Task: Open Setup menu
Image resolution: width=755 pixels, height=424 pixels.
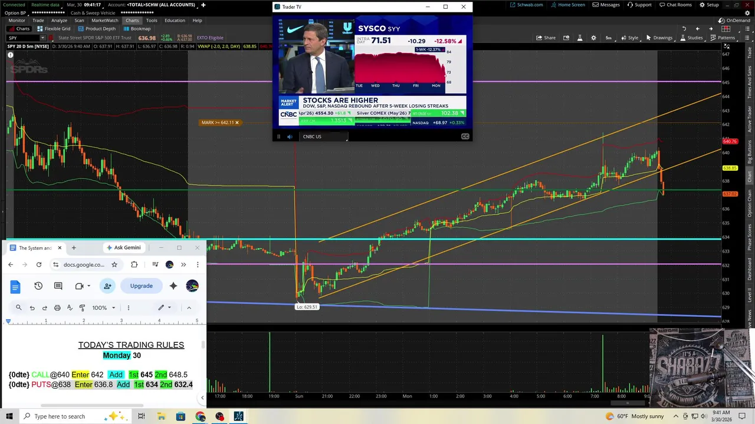Action: coord(709,5)
